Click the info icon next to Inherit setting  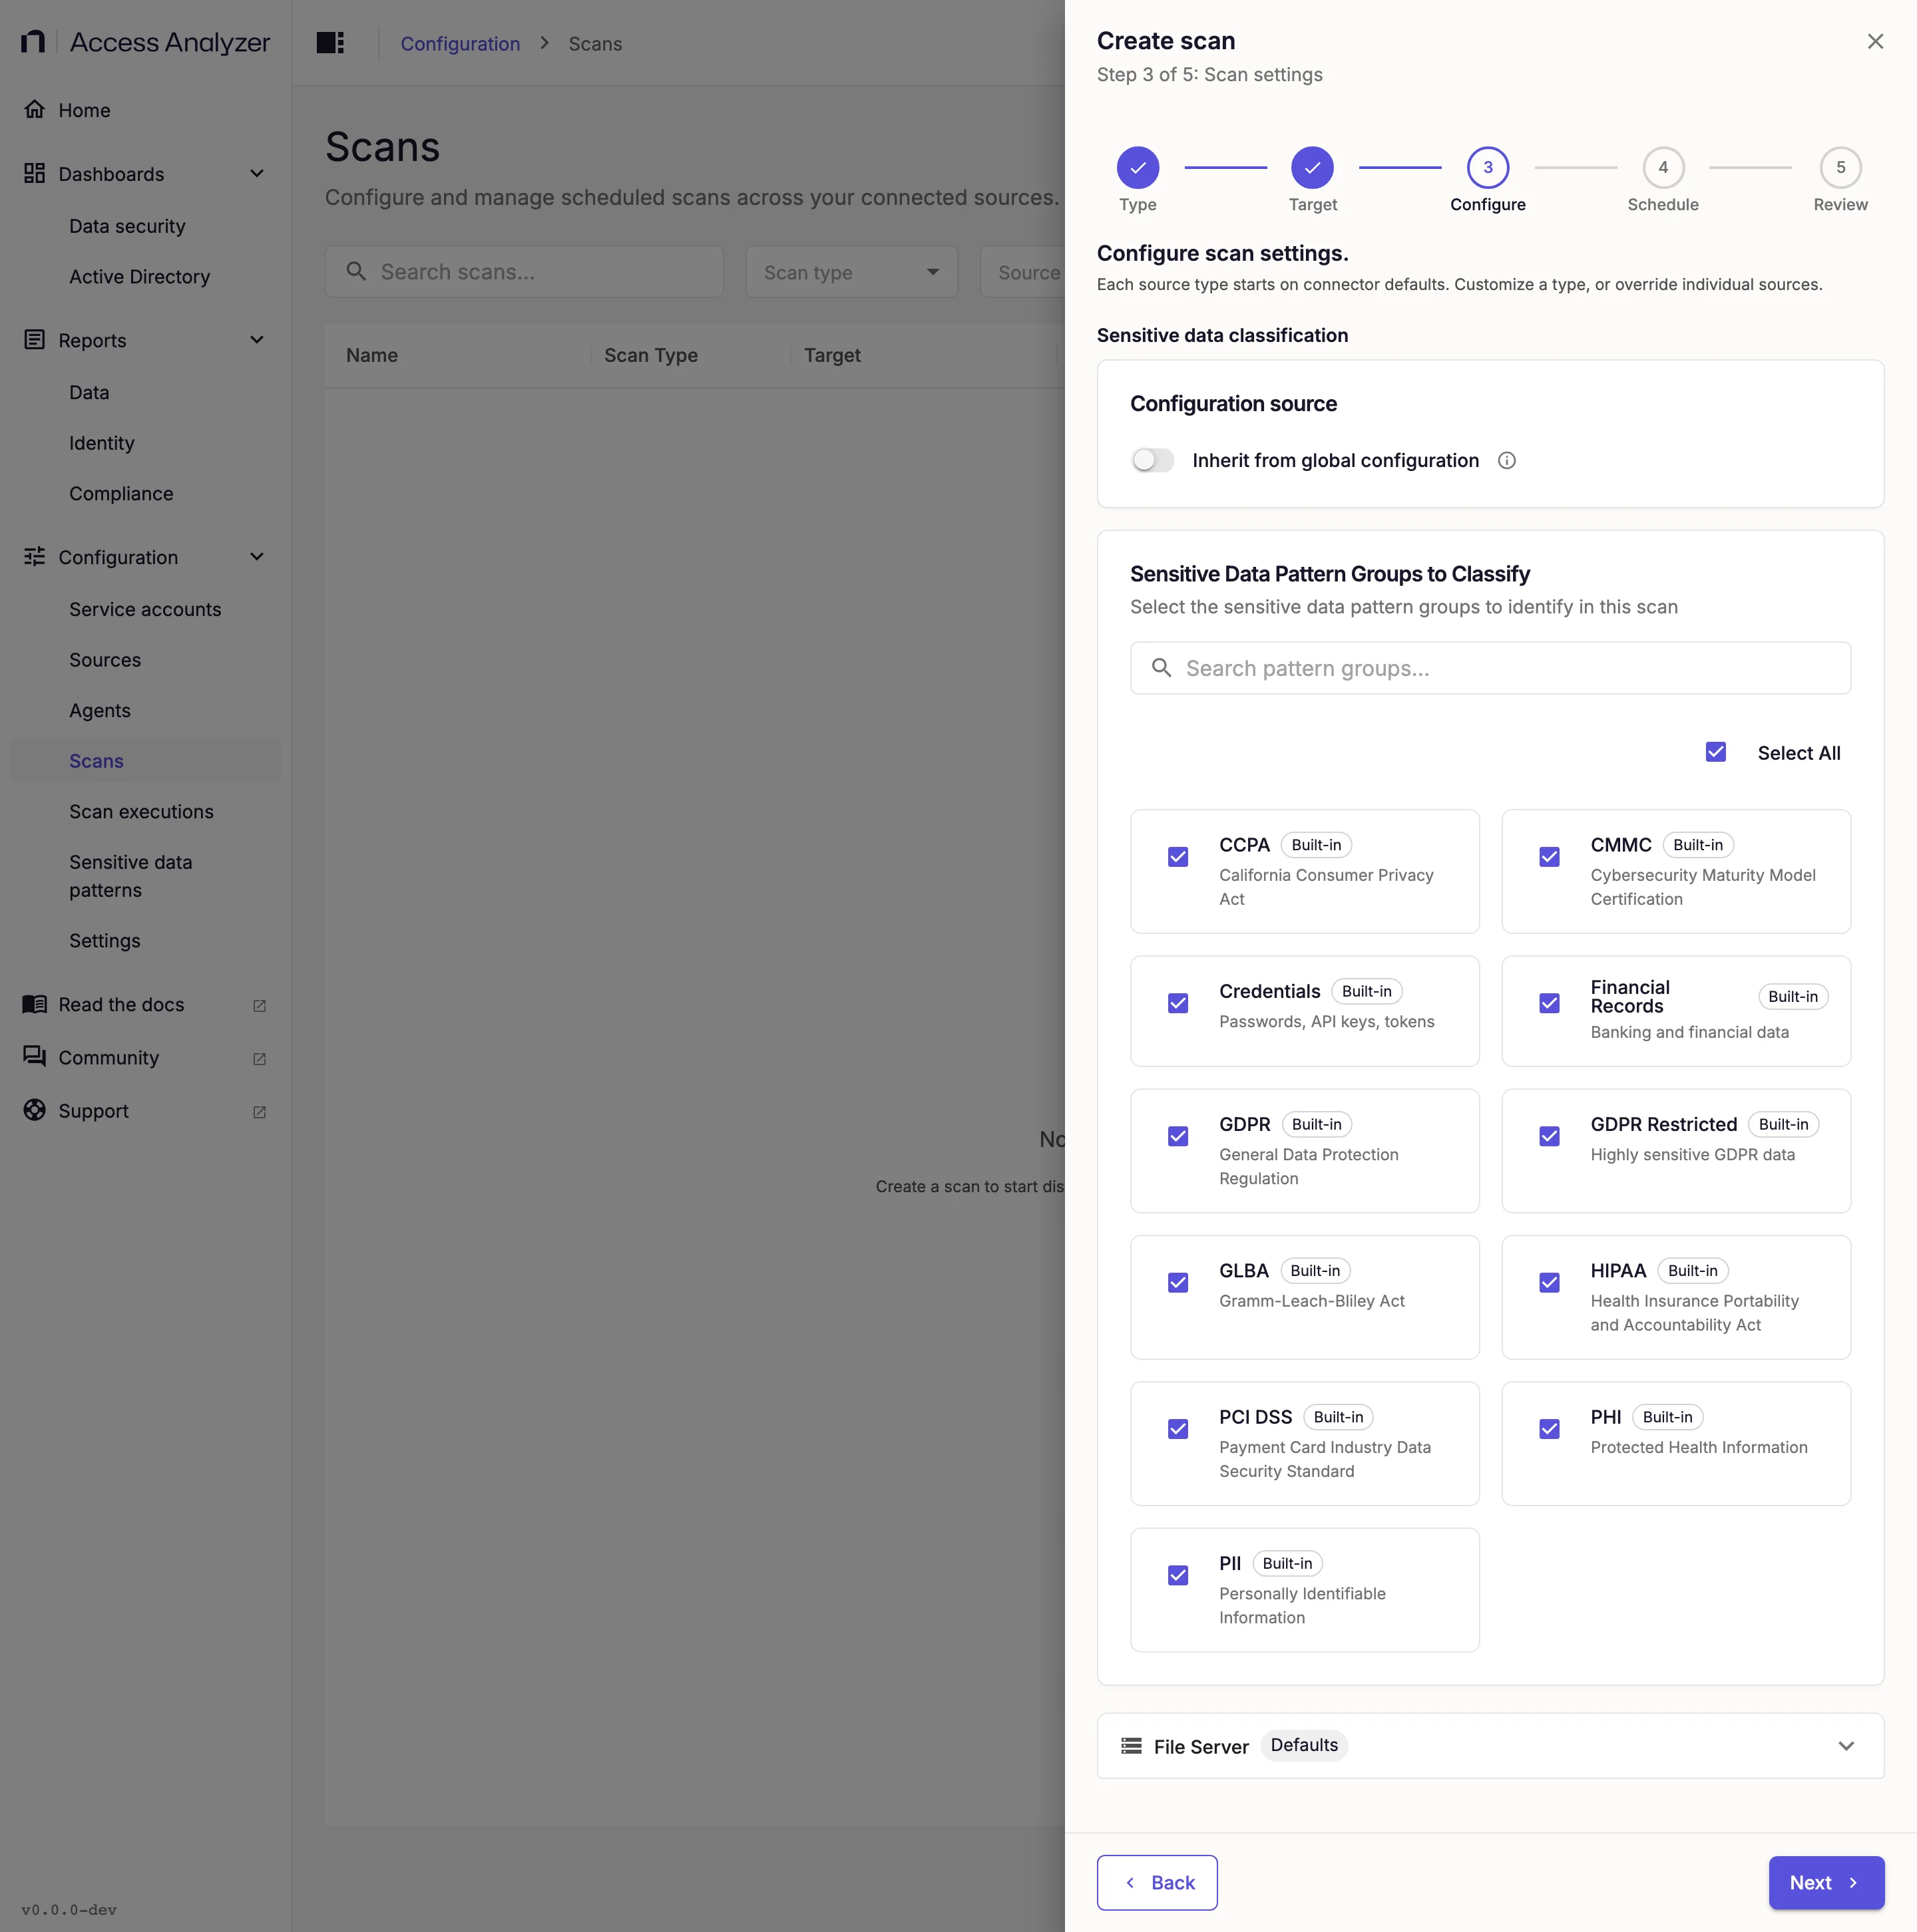[1507, 460]
